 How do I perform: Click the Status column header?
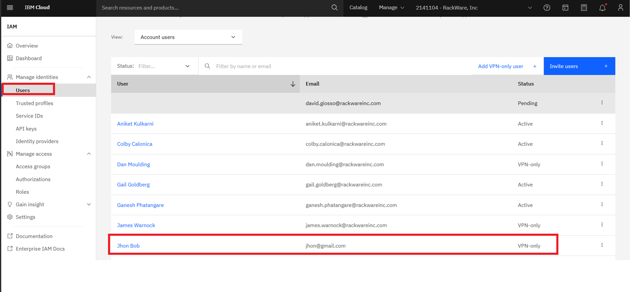click(x=526, y=84)
